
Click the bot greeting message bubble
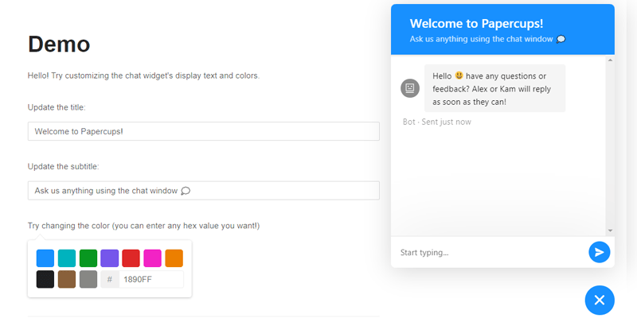(494, 88)
